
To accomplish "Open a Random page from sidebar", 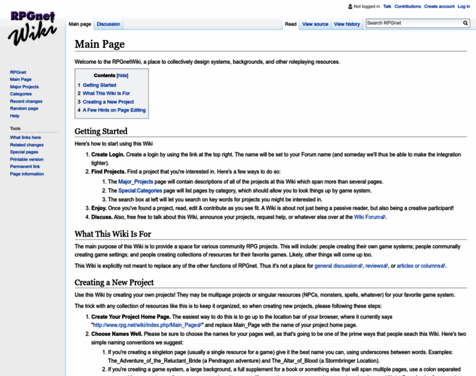I will [x=23, y=108].
